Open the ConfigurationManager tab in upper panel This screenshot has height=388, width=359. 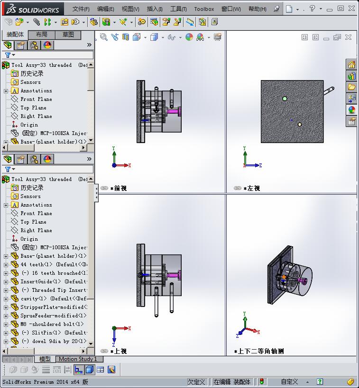[x=34, y=45]
